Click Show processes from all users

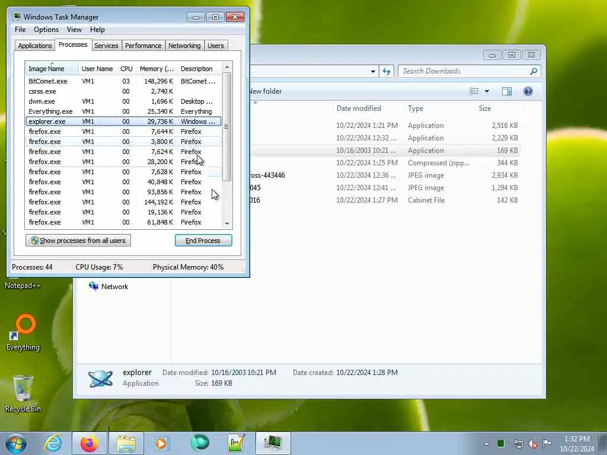(78, 241)
